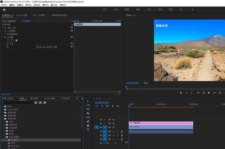Click the rectangle mask icon under 中间值
This screenshot has width=225, height=149.
click(x=13, y=40)
